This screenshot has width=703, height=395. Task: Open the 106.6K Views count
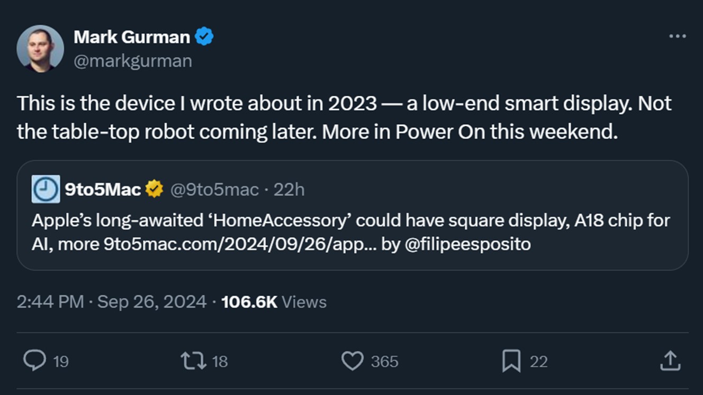[274, 302]
